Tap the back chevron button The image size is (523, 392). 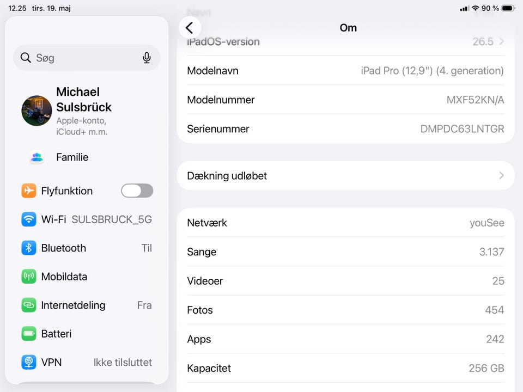(190, 28)
